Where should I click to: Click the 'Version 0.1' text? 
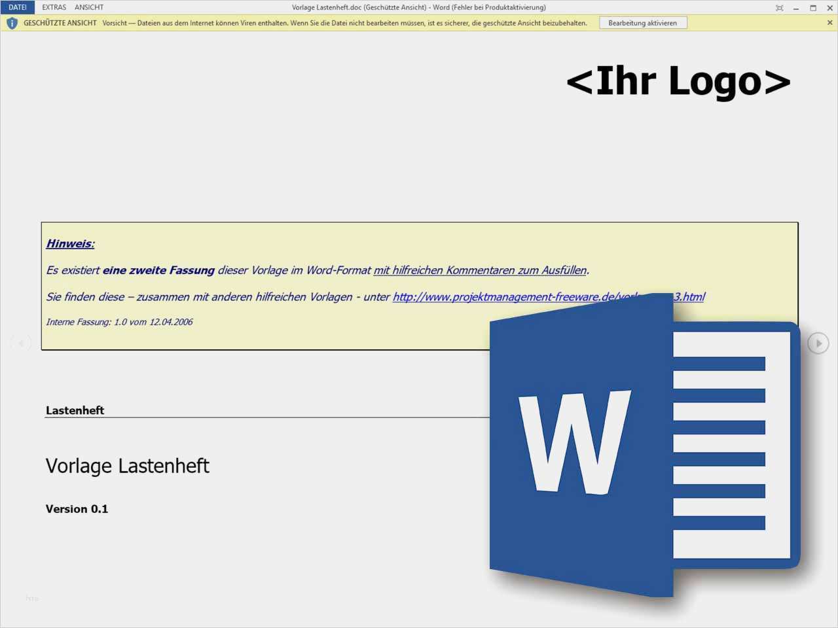pos(77,509)
